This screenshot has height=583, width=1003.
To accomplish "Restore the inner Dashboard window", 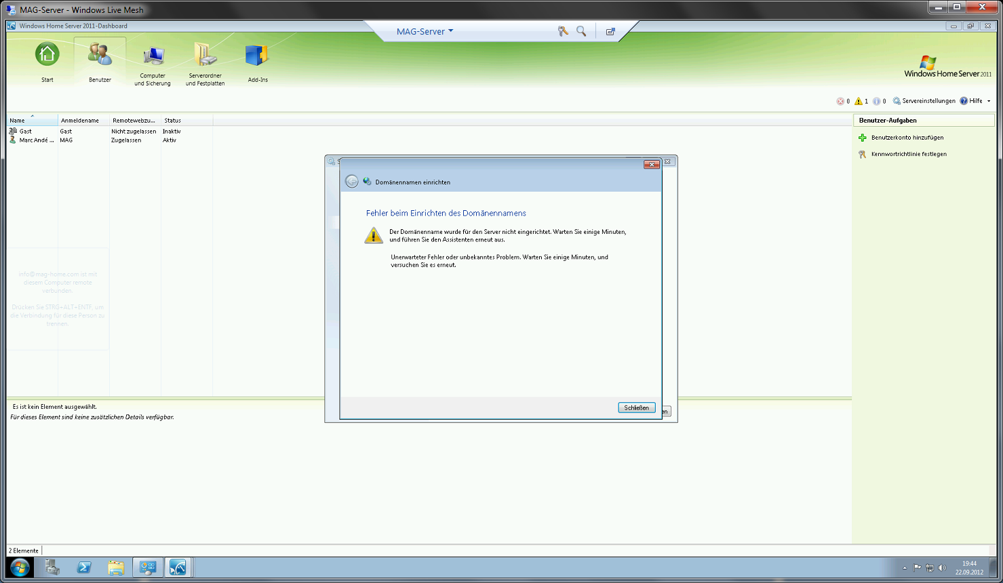I will 970,26.
